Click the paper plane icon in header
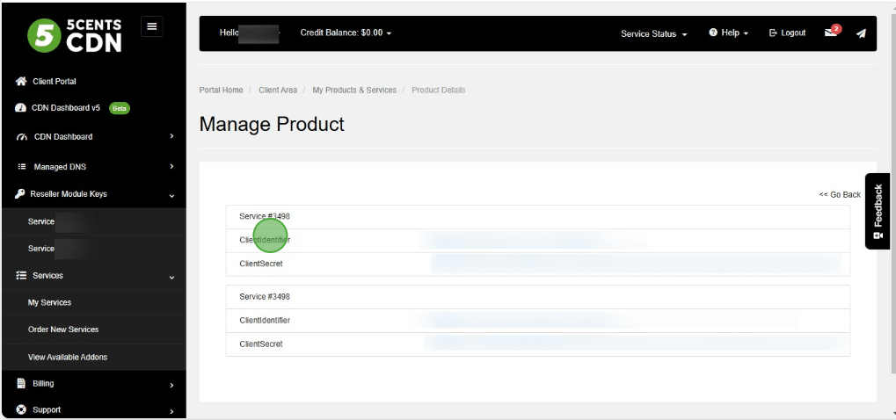The height and width of the screenshot is (420, 896). 861,33
